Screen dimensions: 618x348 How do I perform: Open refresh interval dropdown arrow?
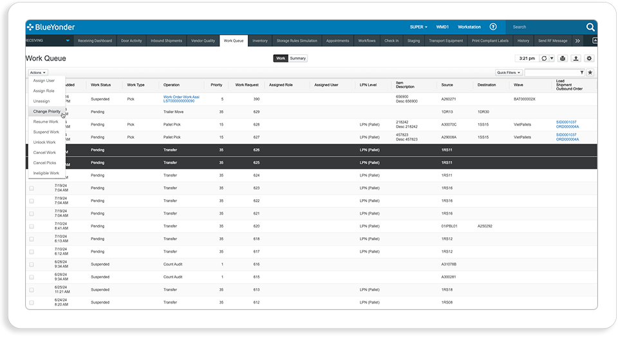point(552,59)
